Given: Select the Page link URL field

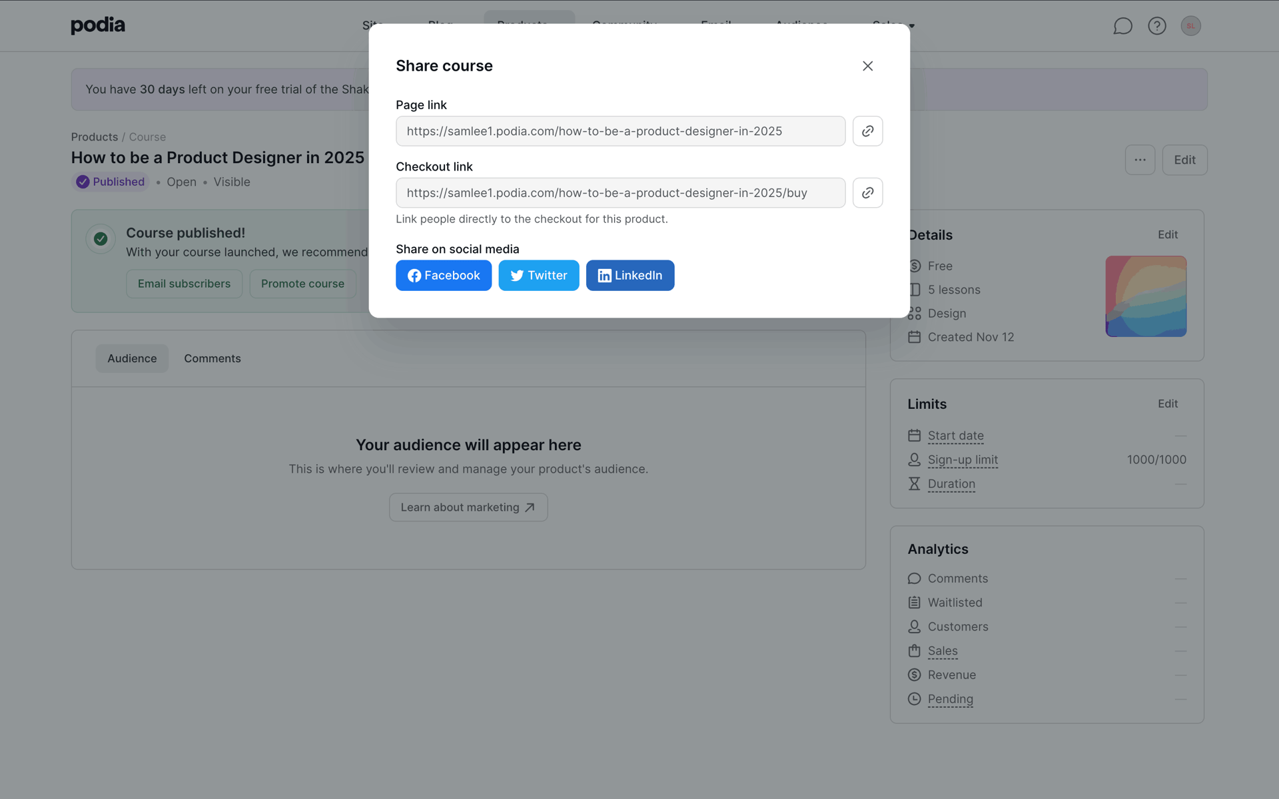Looking at the screenshot, I should [620, 131].
